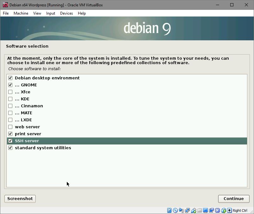This screenshot has height=214, width=254.
Task: Open the Input menu
Action: [51, 13]
